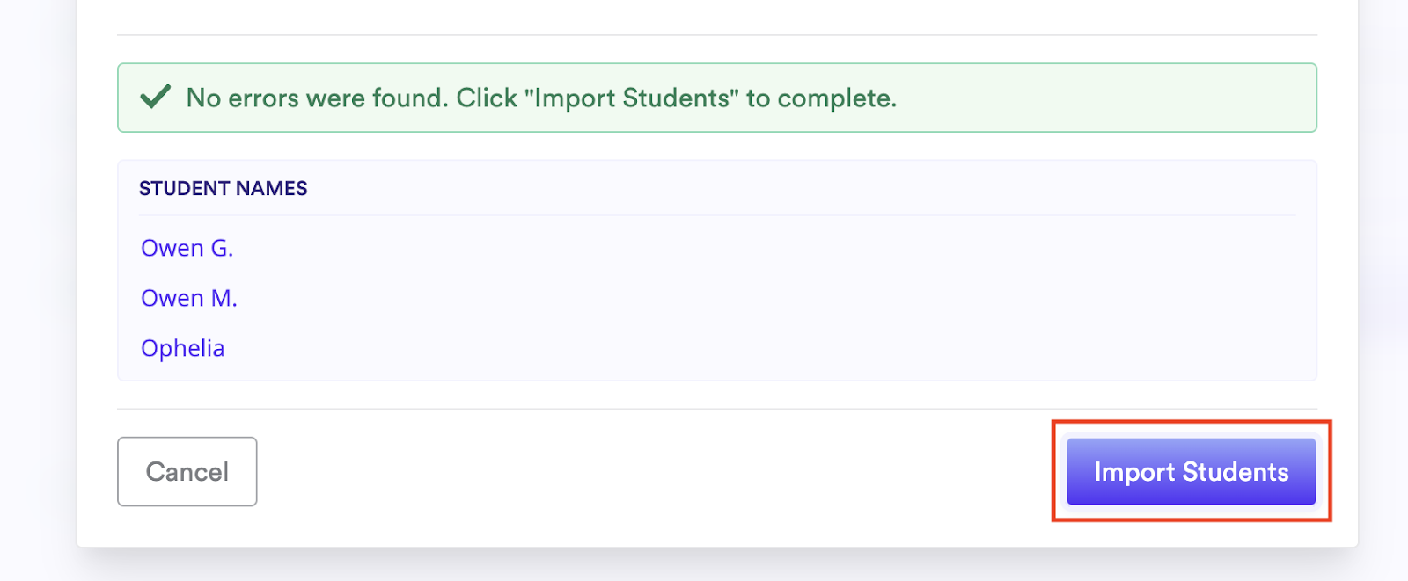Click the Import Students button

(1191, 472)
